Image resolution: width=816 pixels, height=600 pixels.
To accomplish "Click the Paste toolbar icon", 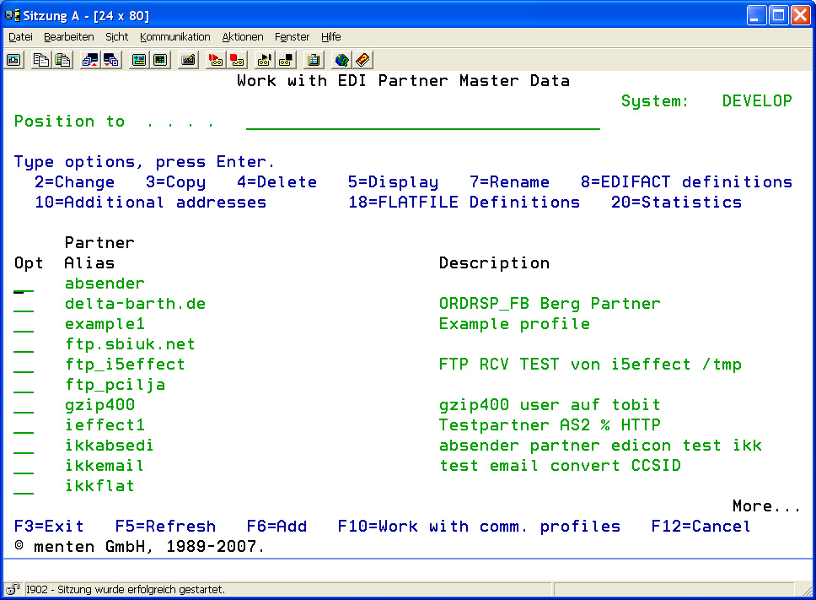I will (62, 60).
